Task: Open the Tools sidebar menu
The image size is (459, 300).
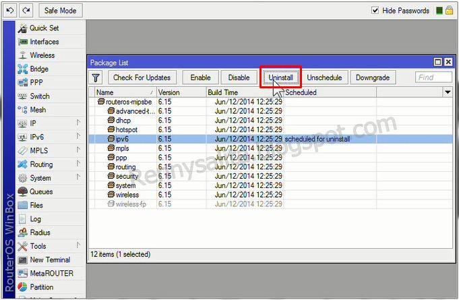Action: pyautogui.click(x=50, y=246)
